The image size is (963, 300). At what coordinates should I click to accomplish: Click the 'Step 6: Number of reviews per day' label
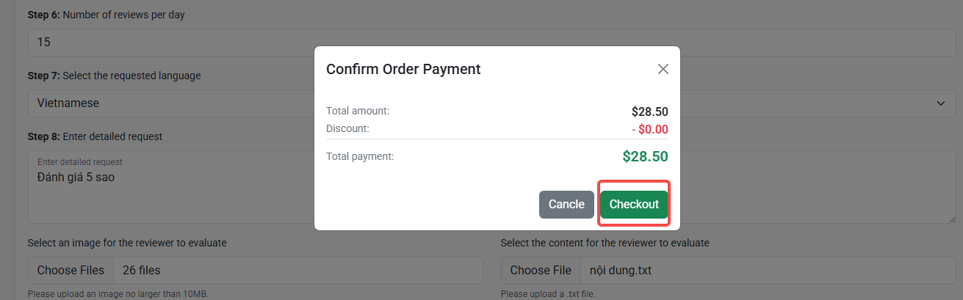tap(107, 15)
